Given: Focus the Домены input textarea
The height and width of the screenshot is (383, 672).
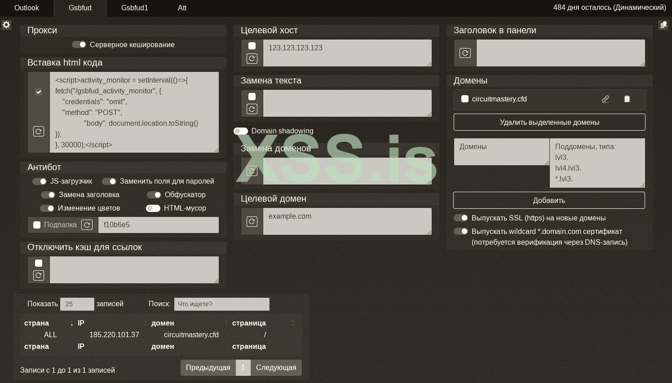Looking at the screenshot, I should 502,152.
